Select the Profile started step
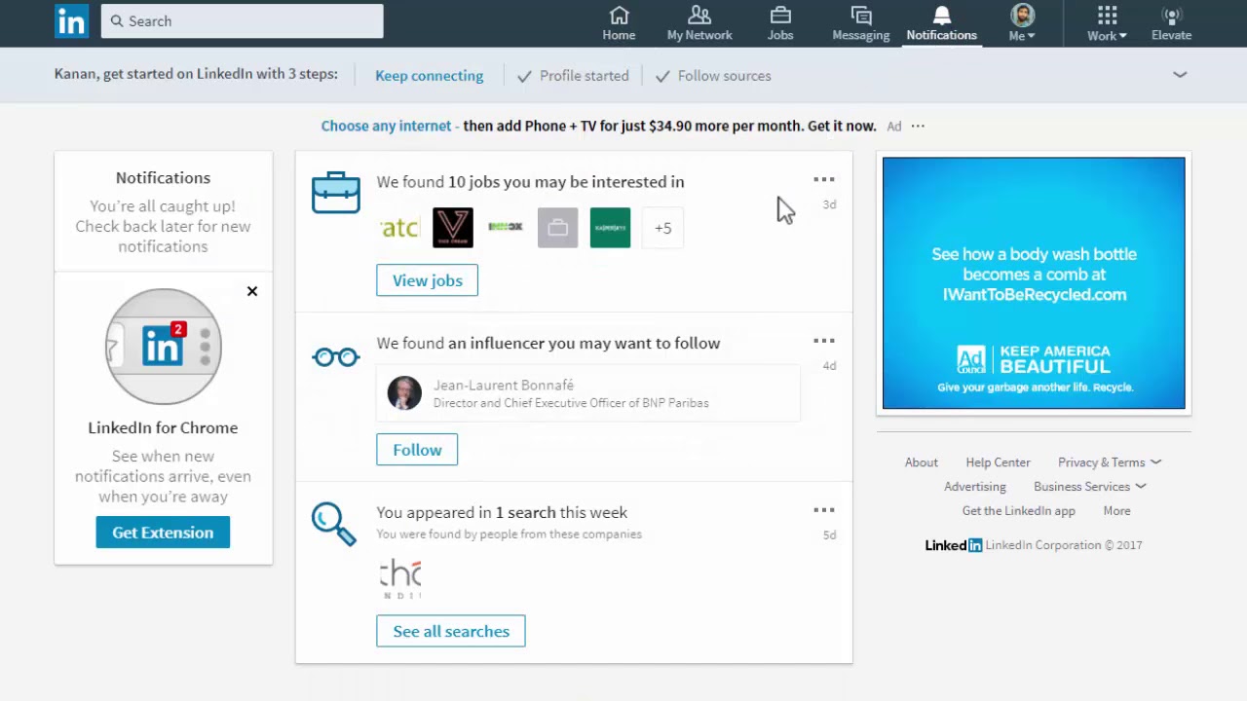This screenshot has height=701, width=1247. tap(573, 76)
